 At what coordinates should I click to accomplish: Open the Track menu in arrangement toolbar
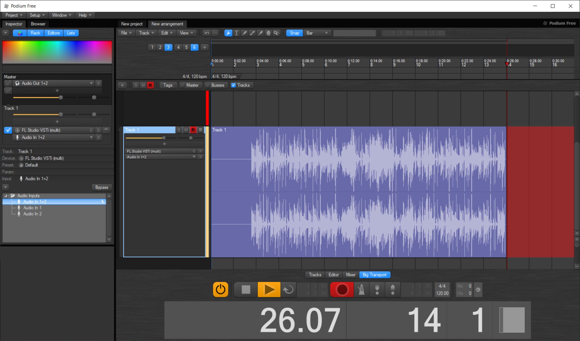click(x=146, y=33)
